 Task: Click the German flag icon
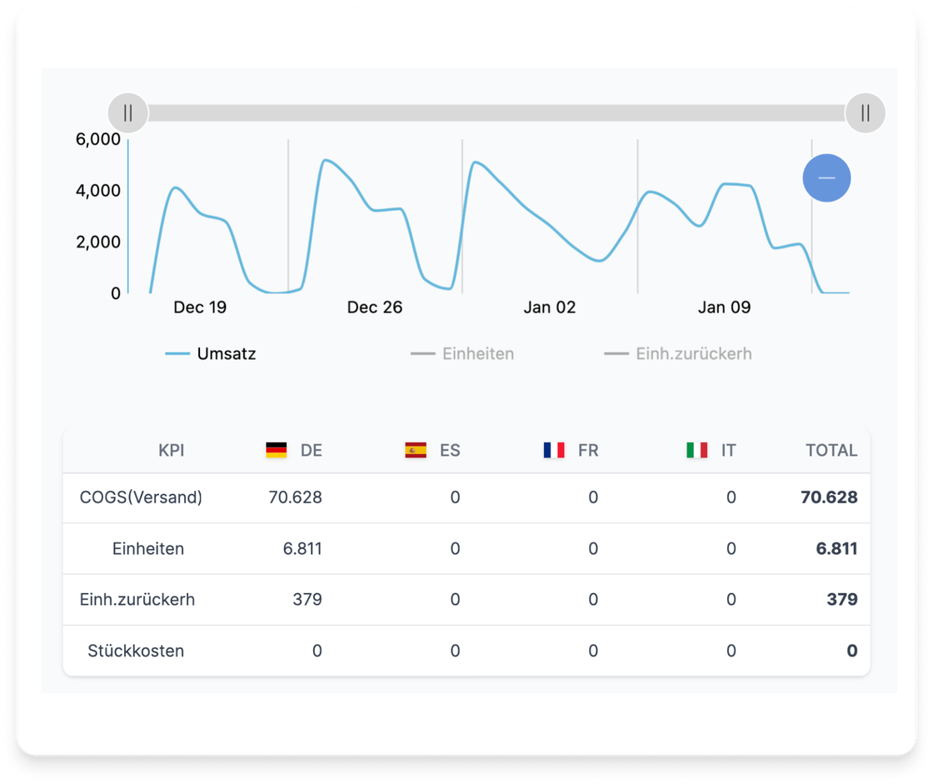pos(276,450)
